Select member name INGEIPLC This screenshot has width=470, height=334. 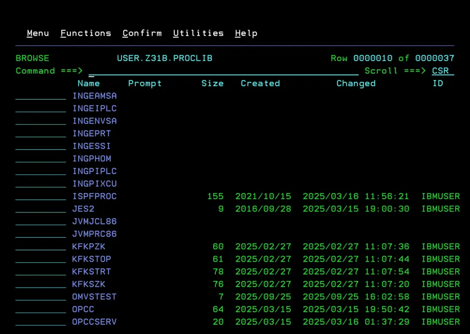(x=94, y=108)
